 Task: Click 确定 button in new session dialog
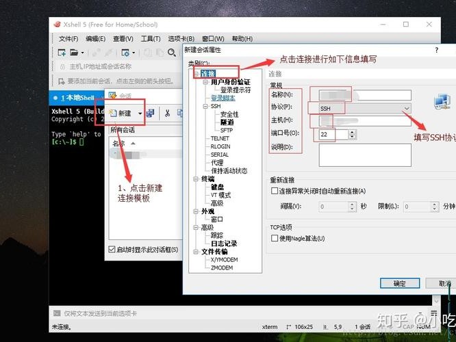(400, 283)
